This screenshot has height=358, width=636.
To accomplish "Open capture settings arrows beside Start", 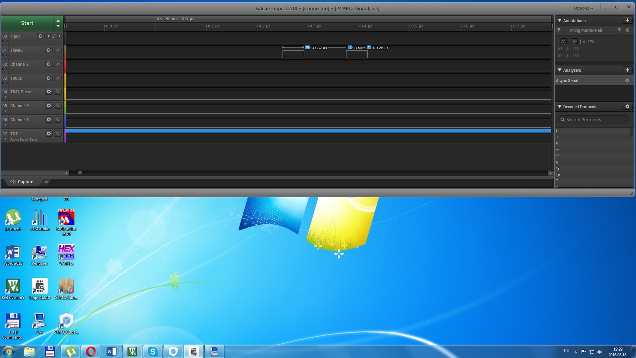I will tap(58, 23).
